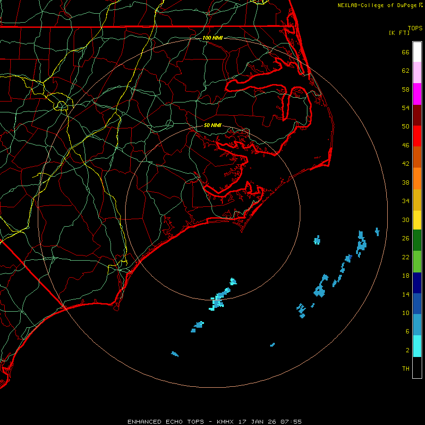Click the legend value 6
The height and width of the screenshot is (425, 425).
tap(407, 331)
